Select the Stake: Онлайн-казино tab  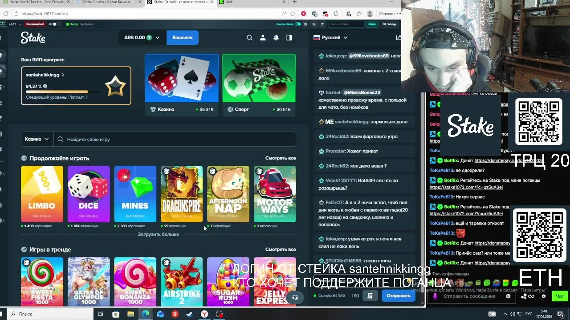pos(180,2)
